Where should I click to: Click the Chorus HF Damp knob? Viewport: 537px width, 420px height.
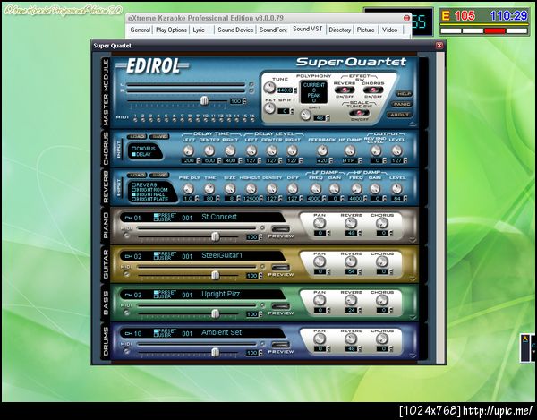click(x=350, y=150)
